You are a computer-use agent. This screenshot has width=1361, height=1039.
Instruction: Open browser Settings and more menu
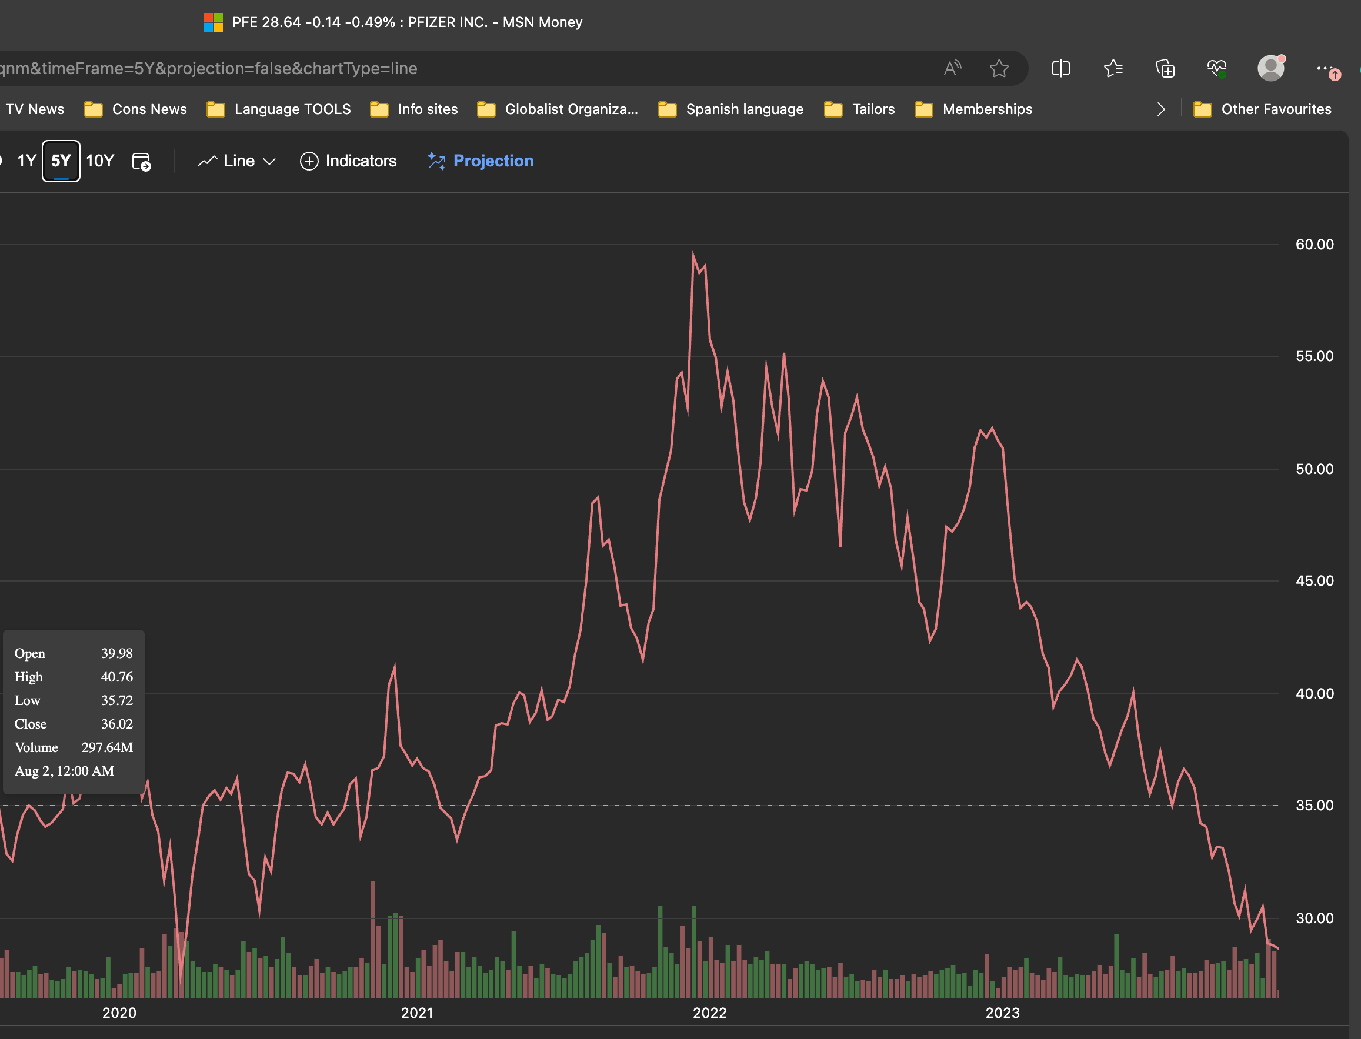click(1324, 68)
